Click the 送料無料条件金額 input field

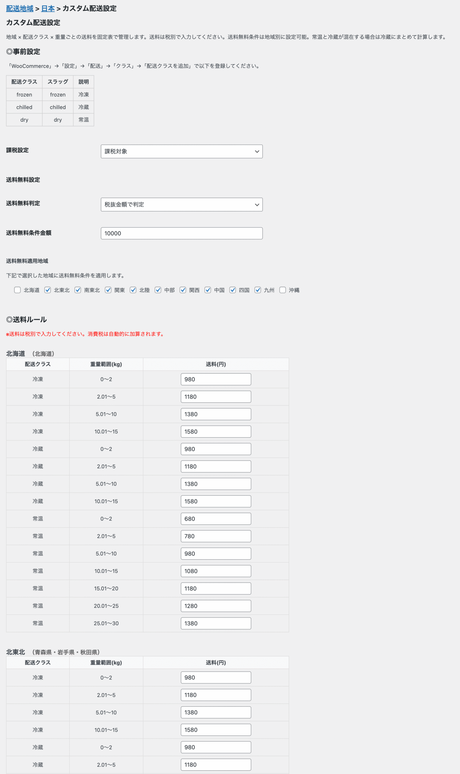[x=181, y=233]
